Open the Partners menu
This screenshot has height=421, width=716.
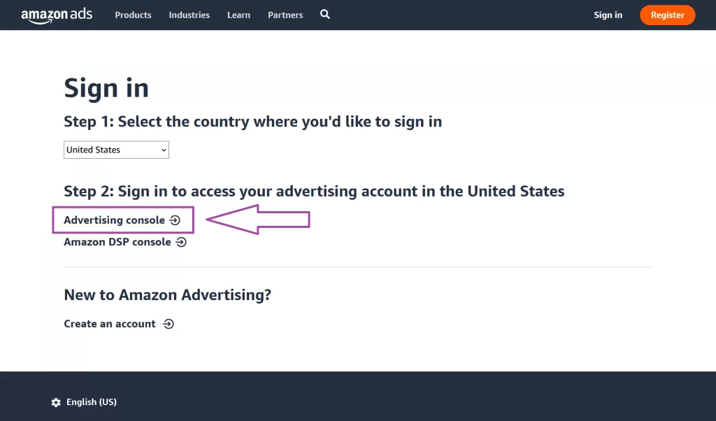point(285,15)
